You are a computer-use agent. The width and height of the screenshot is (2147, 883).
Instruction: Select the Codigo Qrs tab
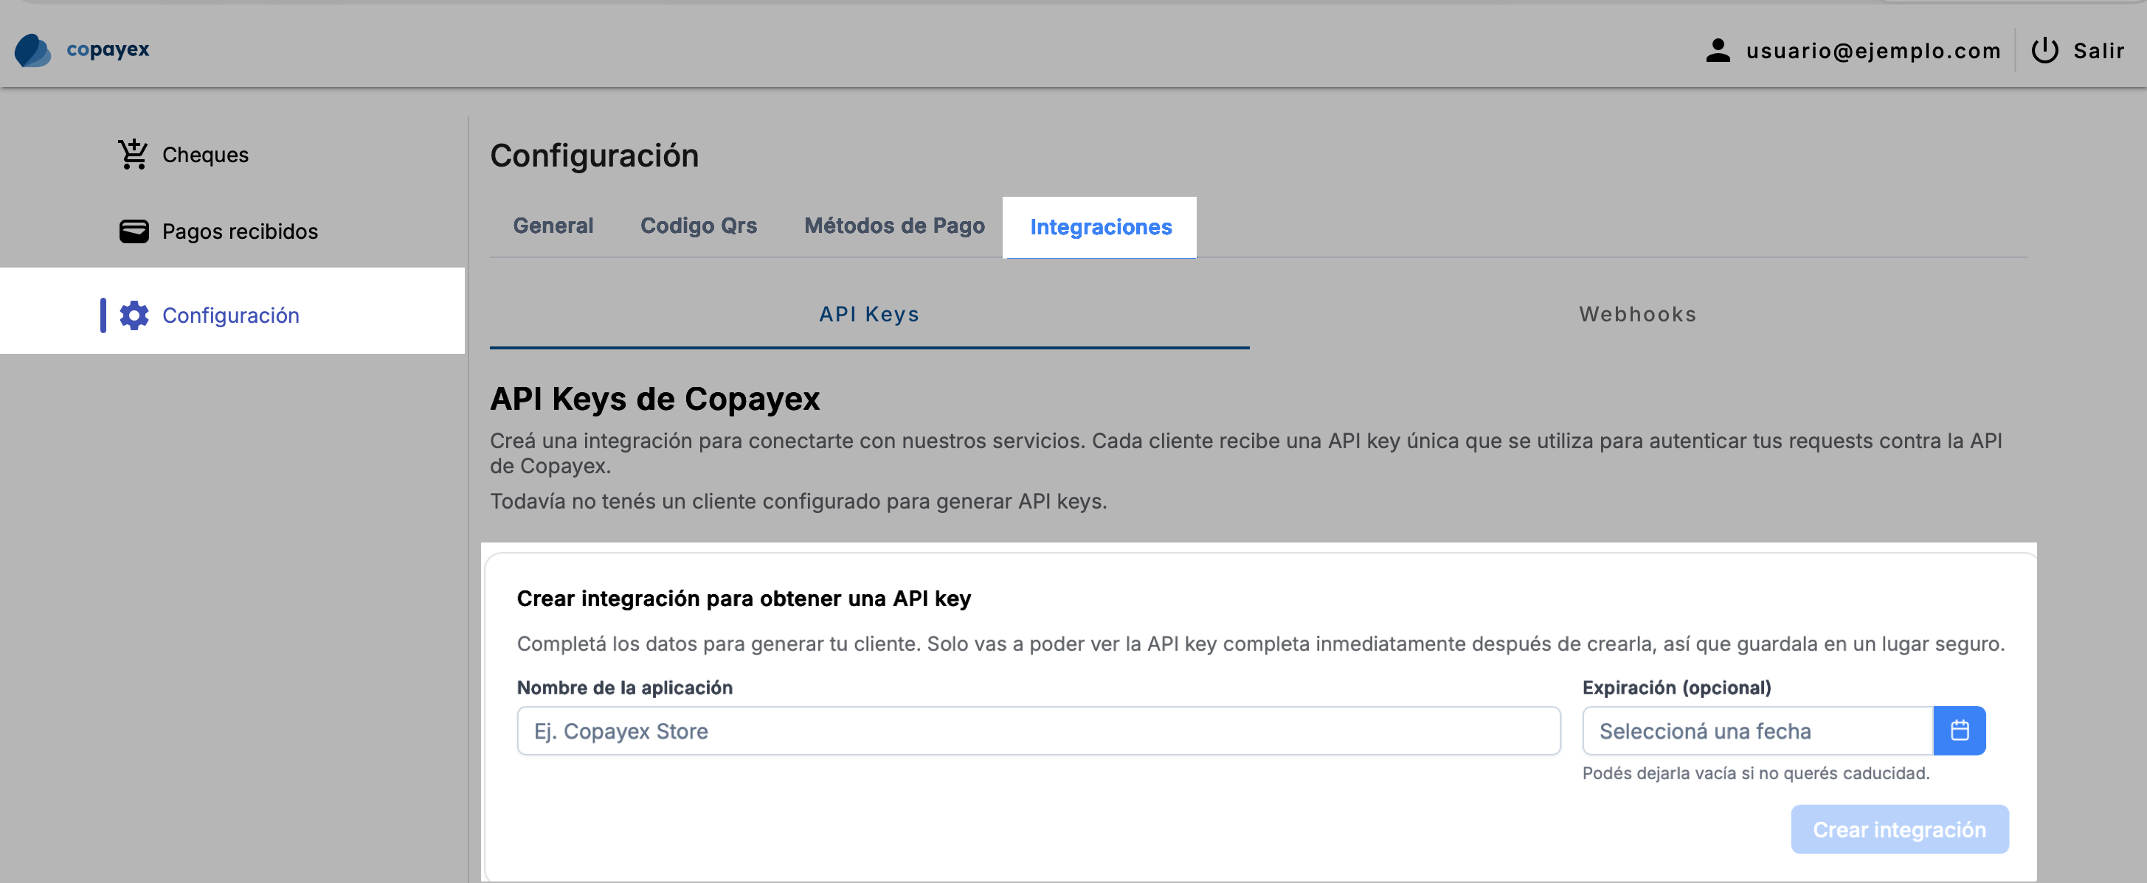coord(699,226)
